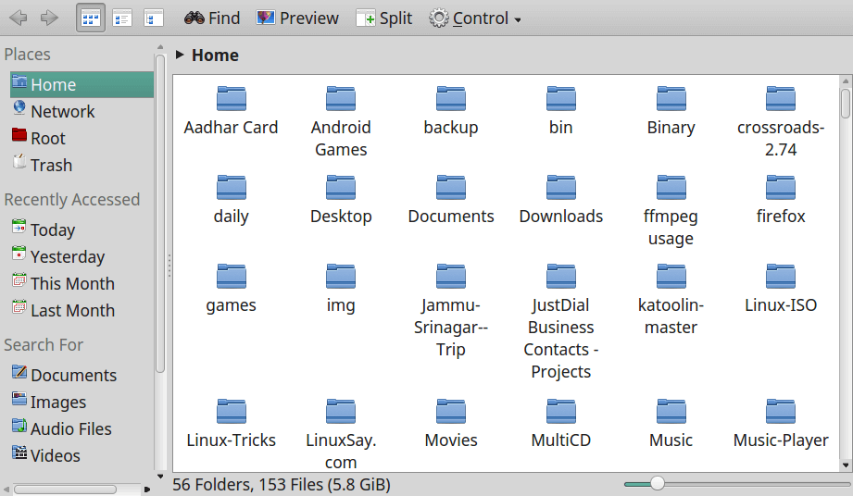Select the katoolin-master folder
The image size is (853, 496).
[x=671, y=300]
